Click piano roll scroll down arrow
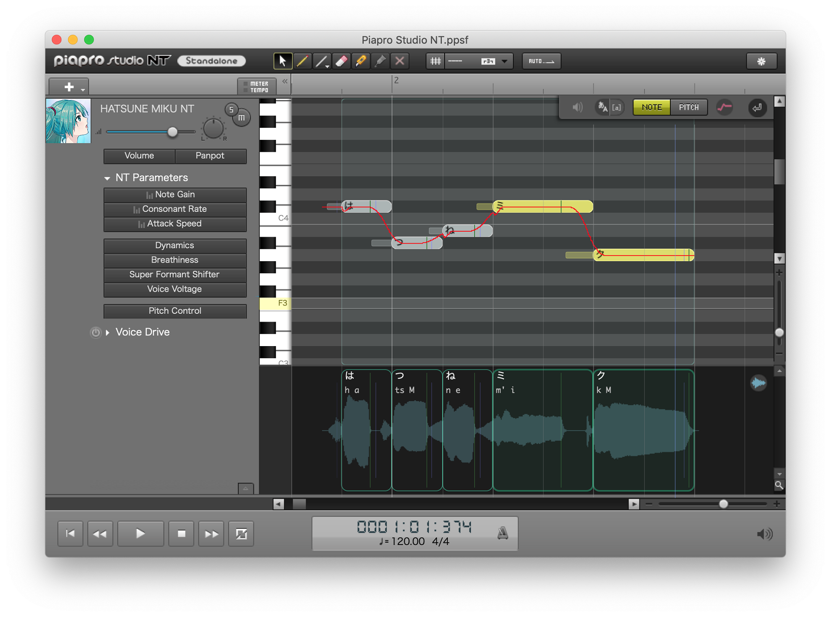This screenshot has width=831, height=617. [x=779, y=258]
